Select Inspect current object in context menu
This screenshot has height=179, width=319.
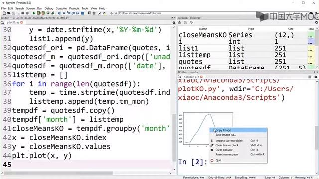pyautogui.click(x=238, y=140)
